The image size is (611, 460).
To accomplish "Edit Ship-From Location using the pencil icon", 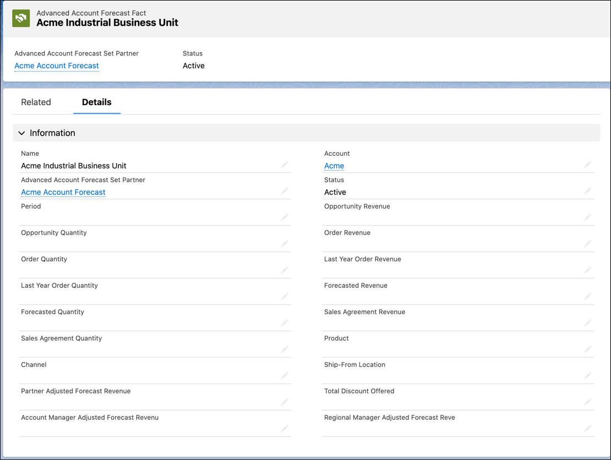I will (587, 375).
